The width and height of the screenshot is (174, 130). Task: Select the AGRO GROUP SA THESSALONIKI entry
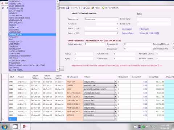(x=32, y=65)
